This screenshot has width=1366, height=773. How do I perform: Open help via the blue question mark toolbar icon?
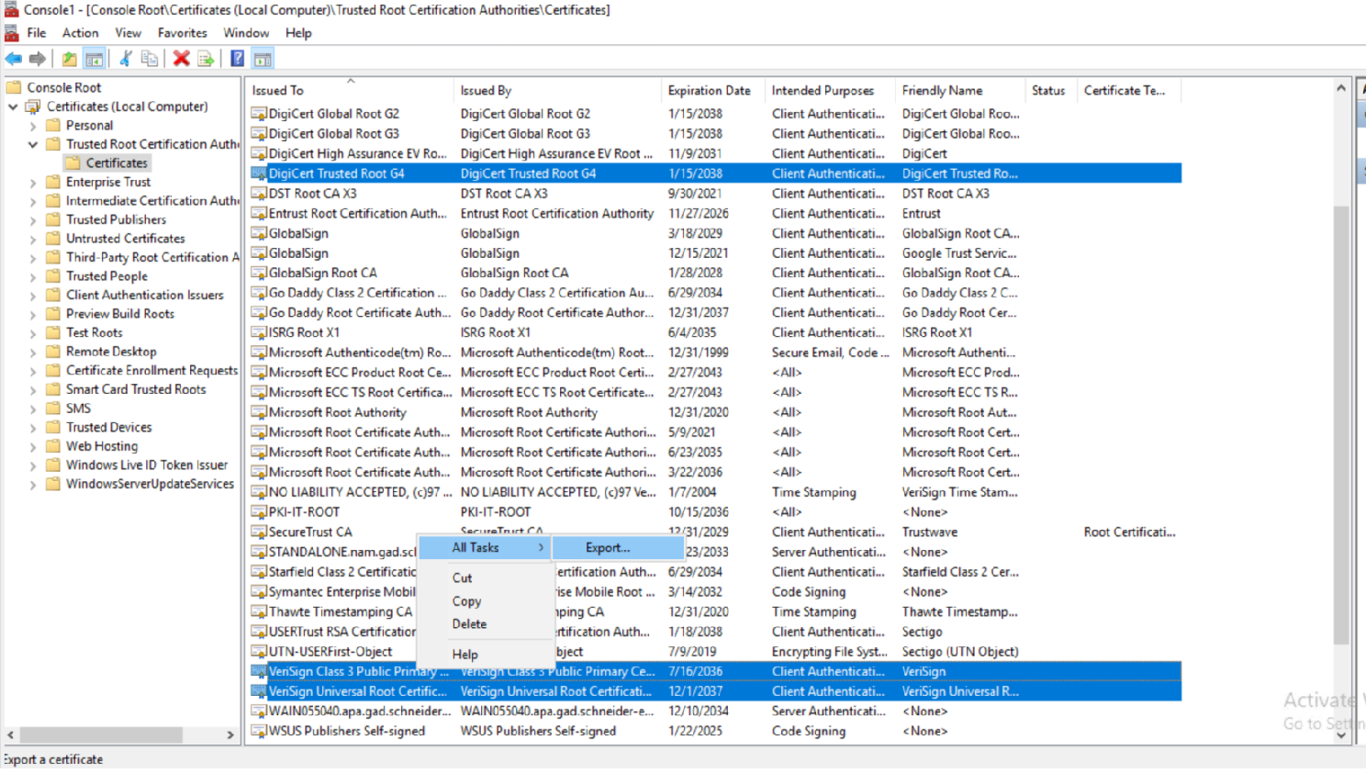pos(238,59)
